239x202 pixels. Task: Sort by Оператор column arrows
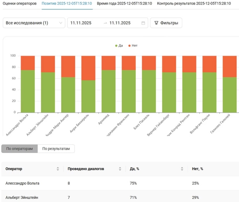point(58,169)
